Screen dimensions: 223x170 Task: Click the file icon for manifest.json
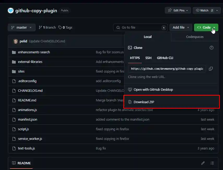[x=14, y=120]
